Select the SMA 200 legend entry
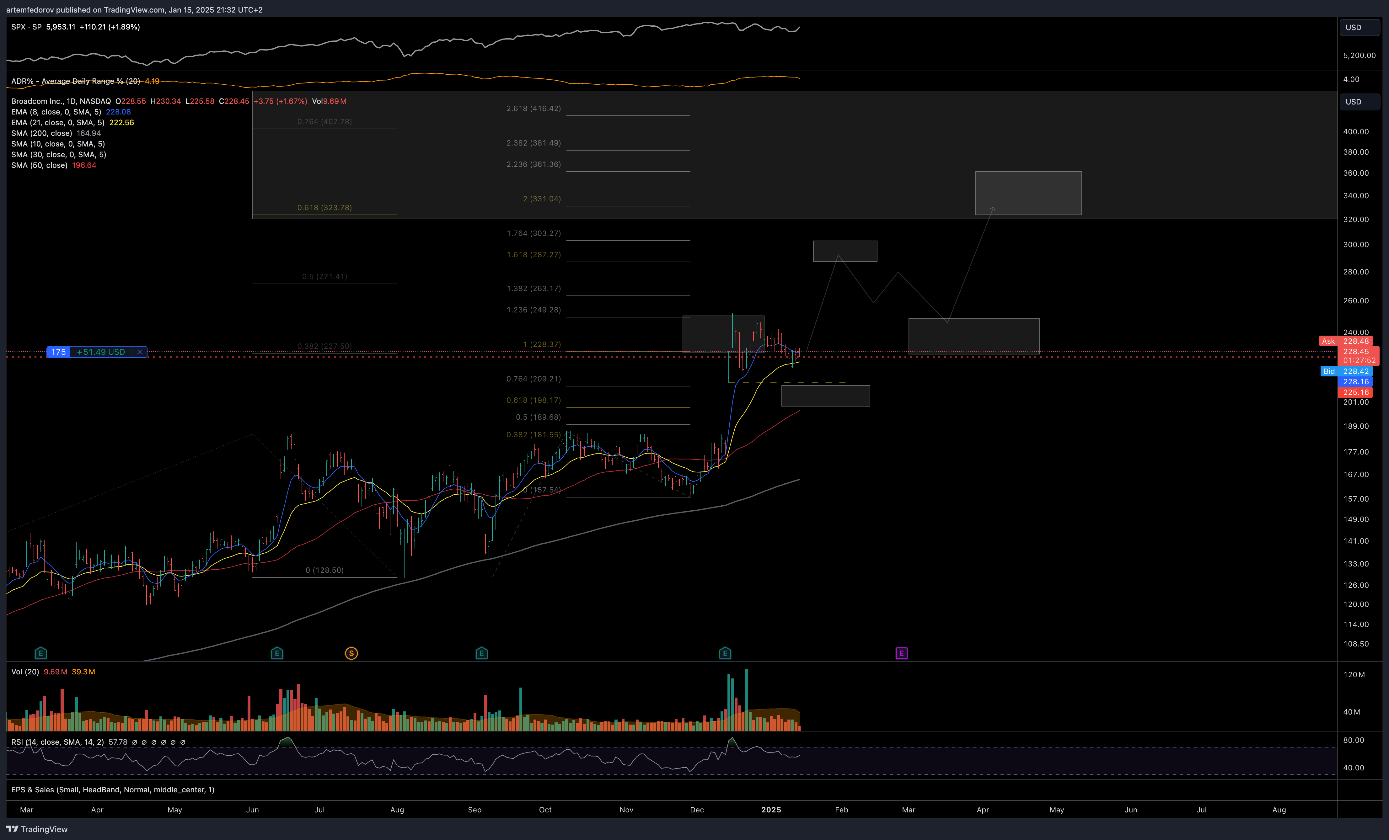This screenshot has height=840, width=1389. coord(42,133)
